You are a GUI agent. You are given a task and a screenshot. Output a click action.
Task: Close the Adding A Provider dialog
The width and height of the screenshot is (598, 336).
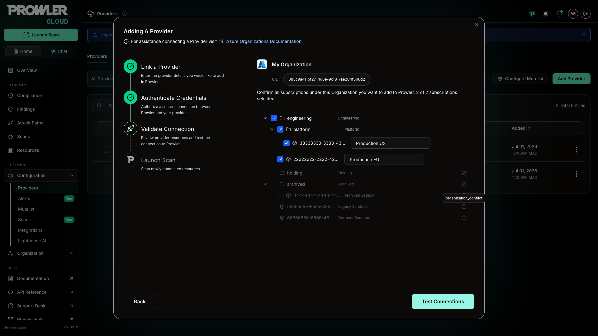coord(477,25)
